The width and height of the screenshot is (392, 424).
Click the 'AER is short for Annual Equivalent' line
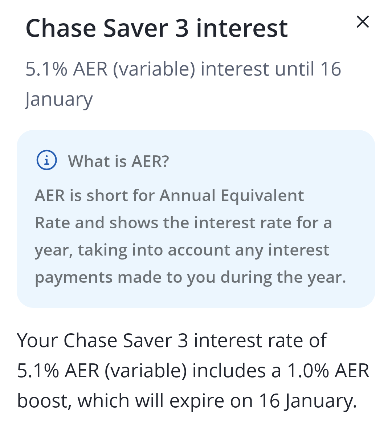tap(169, 195)
